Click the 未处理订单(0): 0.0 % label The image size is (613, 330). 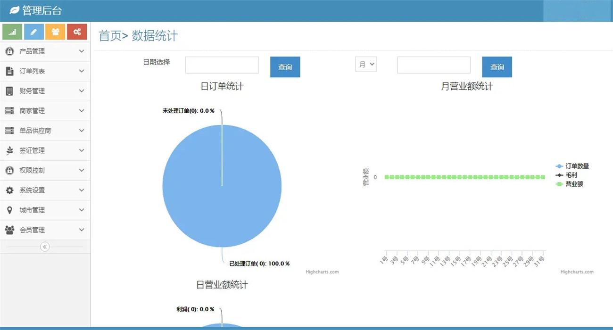(x=188, y=111)
